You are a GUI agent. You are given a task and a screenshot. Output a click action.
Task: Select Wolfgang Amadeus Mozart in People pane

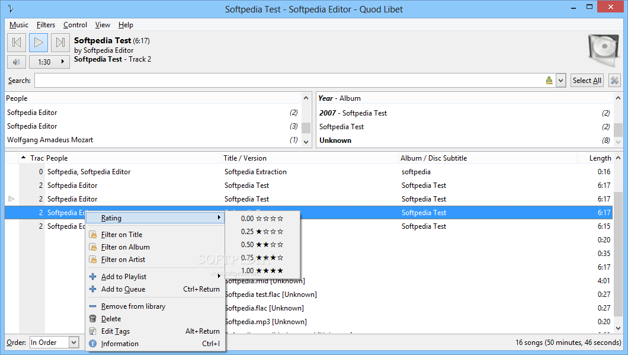point(152,140)
